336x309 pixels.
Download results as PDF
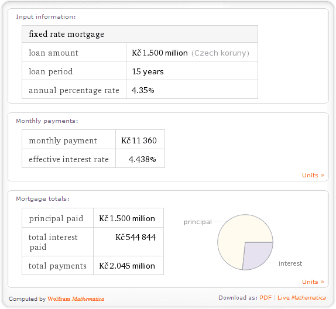click(x=265, y=298)
